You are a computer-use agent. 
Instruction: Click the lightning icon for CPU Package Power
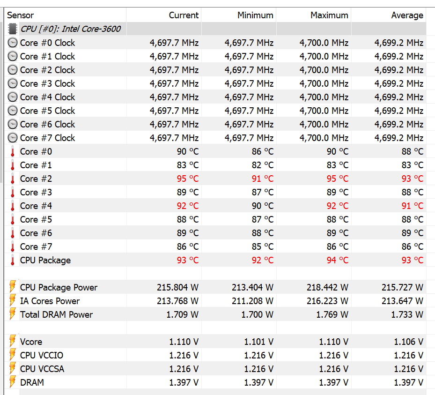[x=13, y=286]
